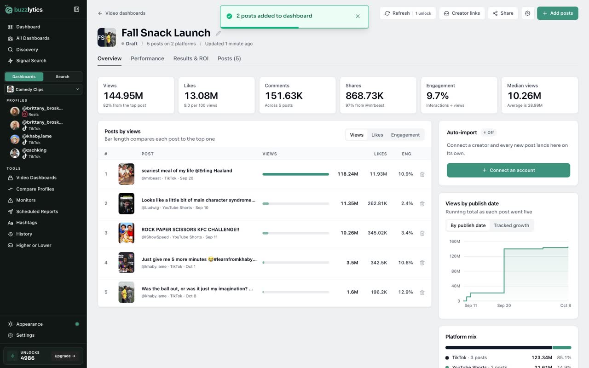Sort posts by Likes

377,135
